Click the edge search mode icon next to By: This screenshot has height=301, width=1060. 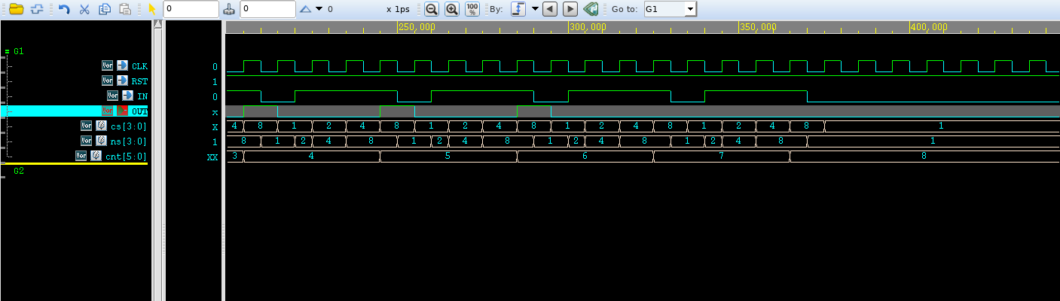[x=518, y=9]
